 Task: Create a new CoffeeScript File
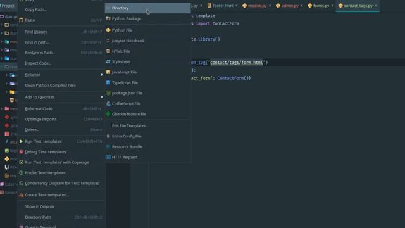(147, 103)
